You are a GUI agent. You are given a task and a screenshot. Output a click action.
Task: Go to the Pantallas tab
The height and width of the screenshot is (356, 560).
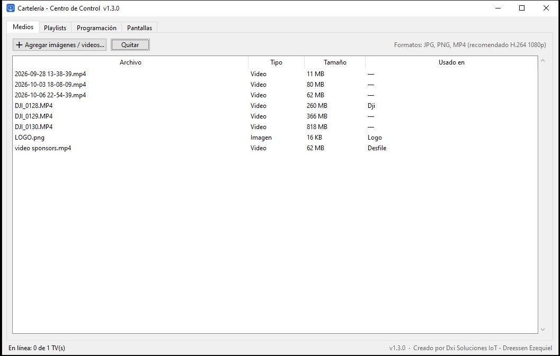tap(139, 28)
